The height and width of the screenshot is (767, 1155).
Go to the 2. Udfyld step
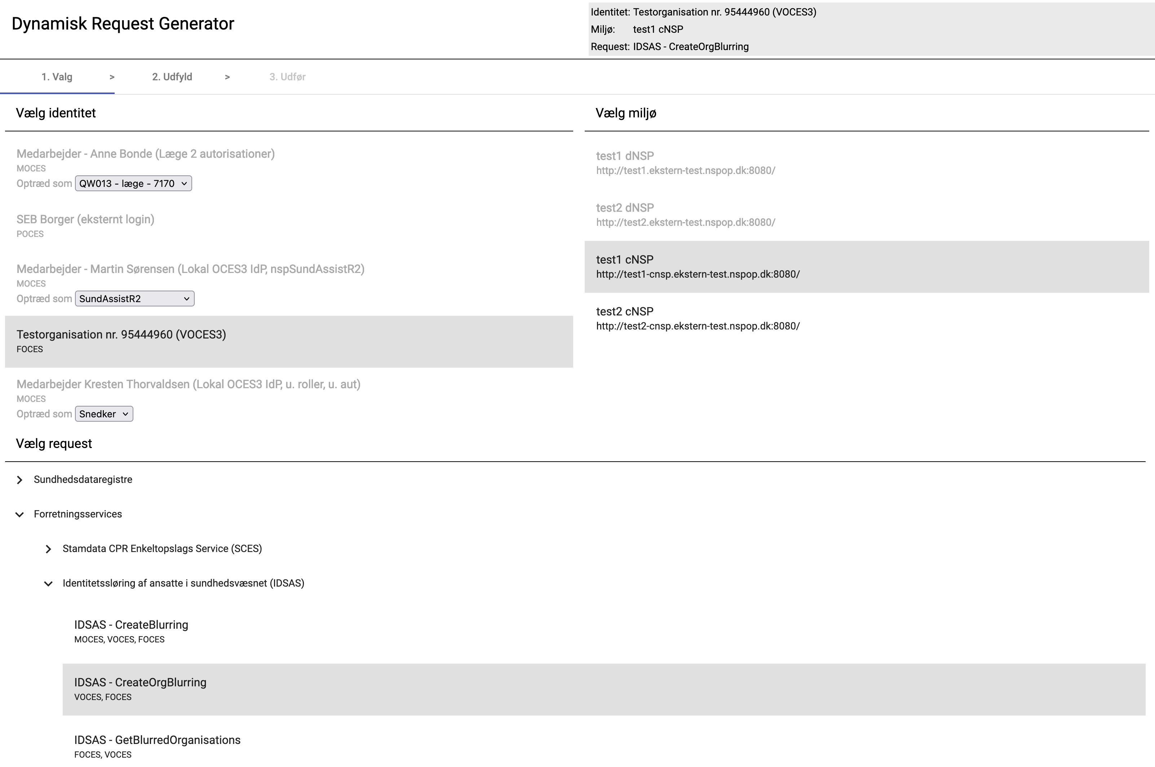(172, 77)
